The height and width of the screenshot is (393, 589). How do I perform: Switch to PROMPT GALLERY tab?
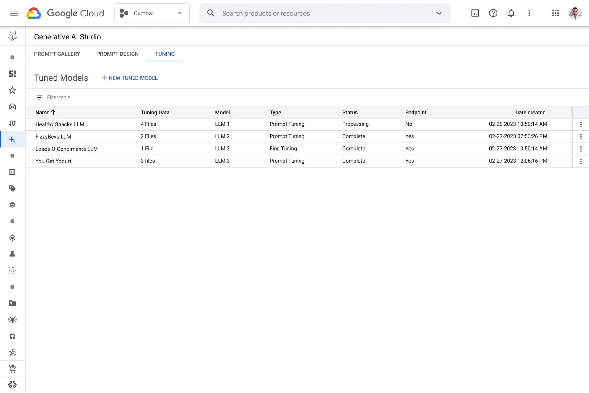click(x=57, y=54)
